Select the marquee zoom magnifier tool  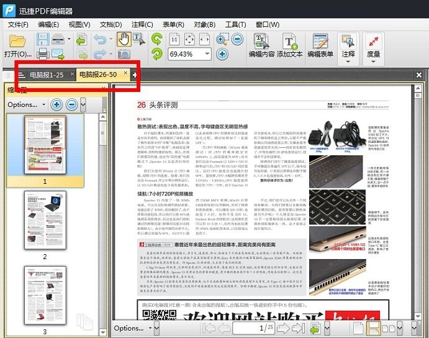[222, 39]
